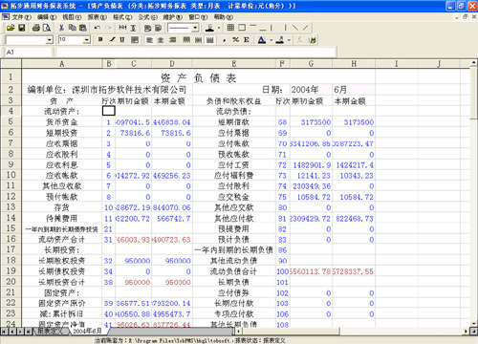The image size is (478, 344).
Task: Open the font name dropdown
Action: click(50, 40)
